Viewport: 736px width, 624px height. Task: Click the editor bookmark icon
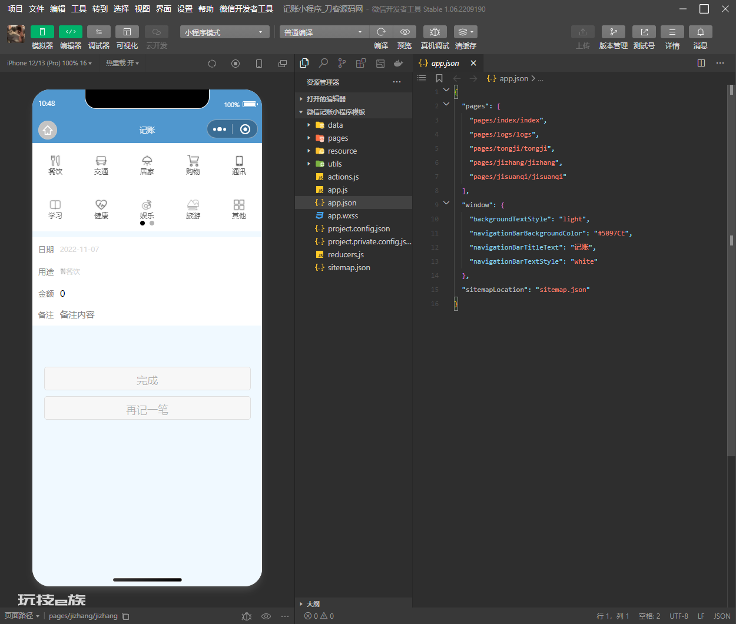pyautogui.click(x=439, y=78)
